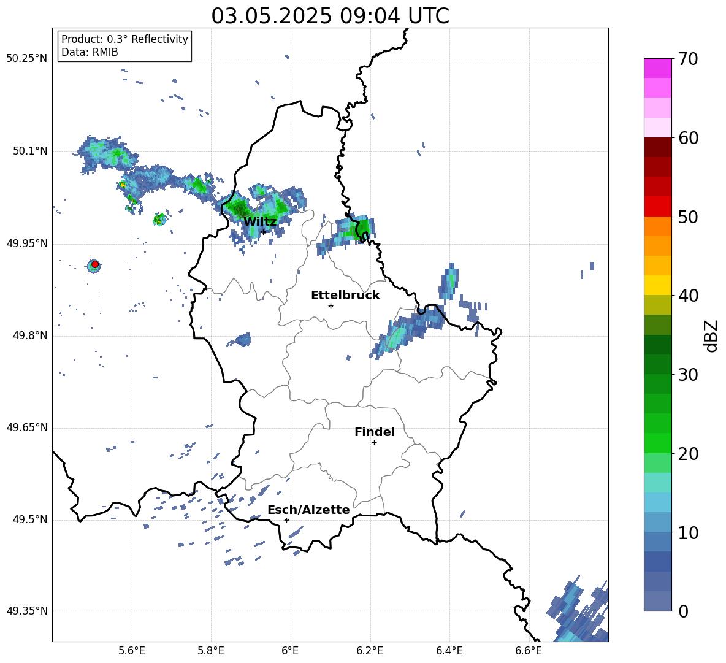Click the 50.25°N latitude label
This screenshot has width=726, height=663.
[27, 59]
